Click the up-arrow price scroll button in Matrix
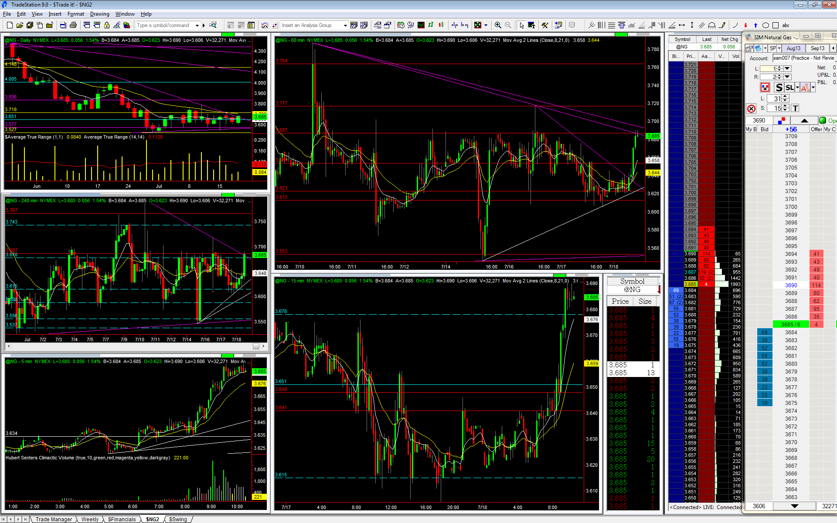837x523 pixels. (x=804, y=120)
